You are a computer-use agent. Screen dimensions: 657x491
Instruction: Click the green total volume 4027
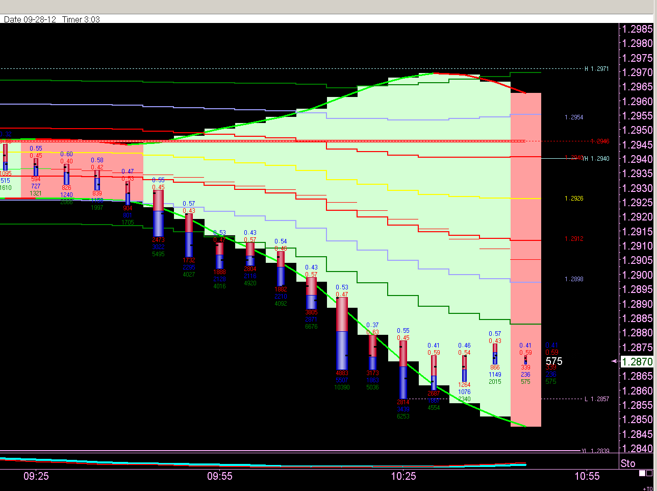pos(189,275)
